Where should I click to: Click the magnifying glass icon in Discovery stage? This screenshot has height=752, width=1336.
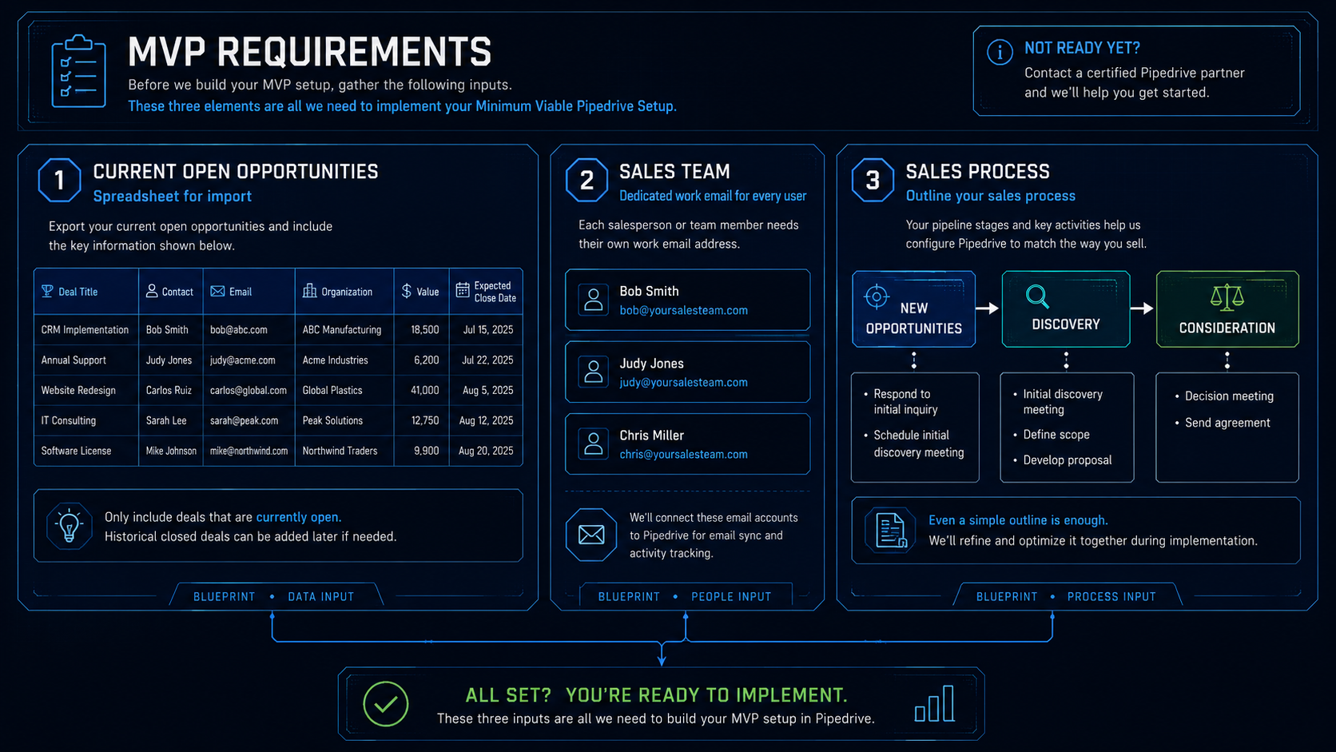pos(1037,296)
